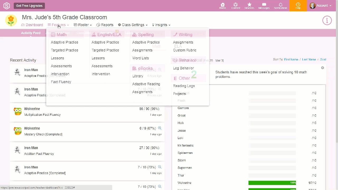Click student name Spiderman

(x=185, y=153)
